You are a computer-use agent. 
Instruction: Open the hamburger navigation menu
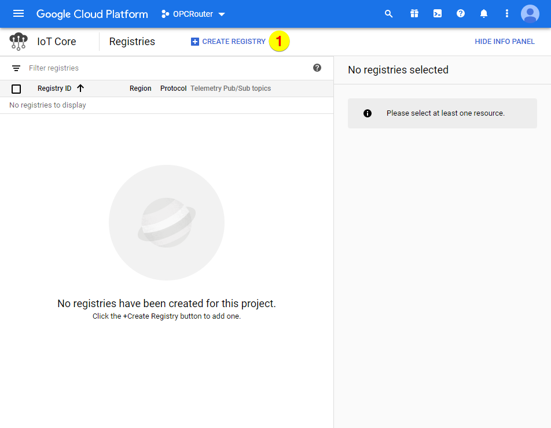pos(19,14)
